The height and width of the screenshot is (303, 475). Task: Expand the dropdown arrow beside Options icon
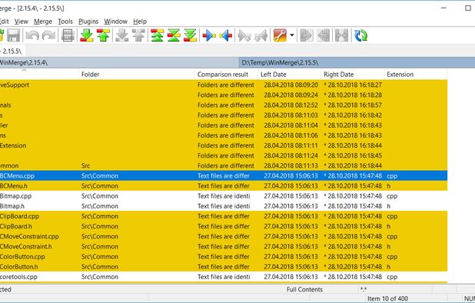pos(292,35)
